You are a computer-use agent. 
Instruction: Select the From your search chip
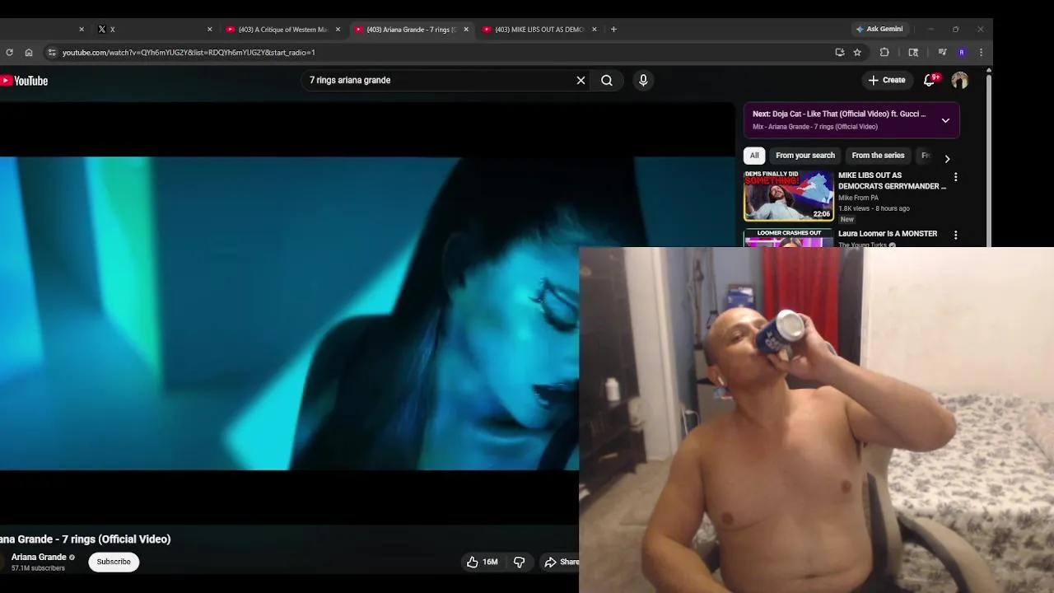805,155
